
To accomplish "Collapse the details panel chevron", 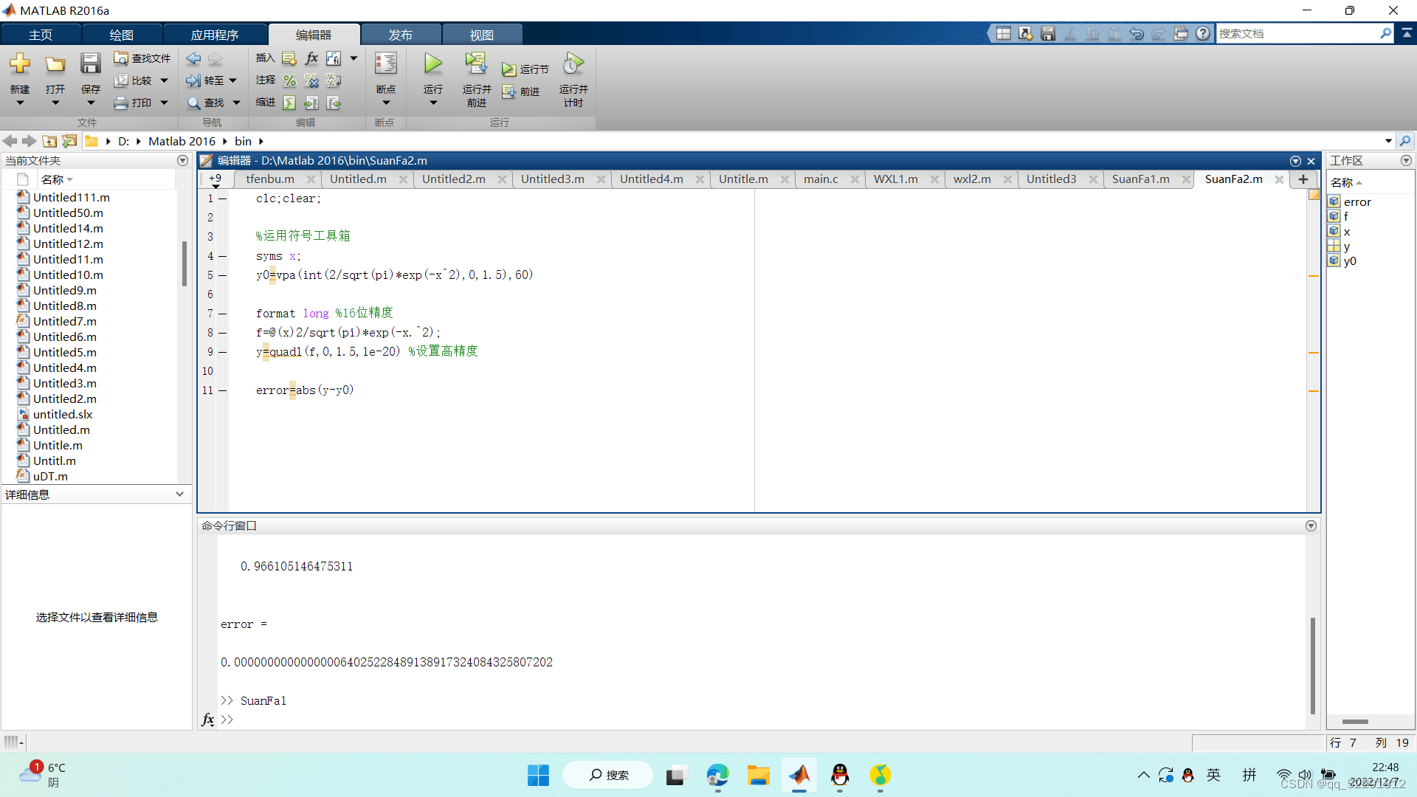I will [x=179, y=494].
